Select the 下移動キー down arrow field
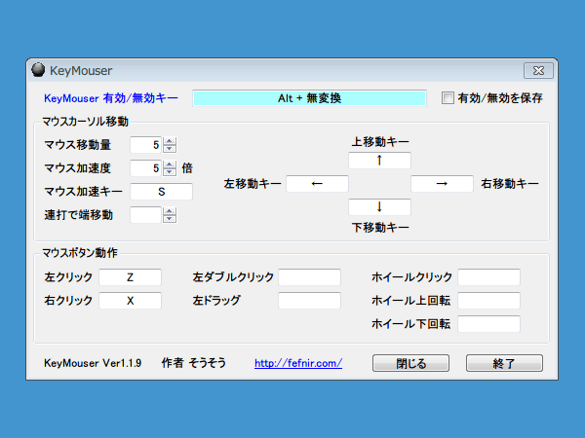 (379, 207)
